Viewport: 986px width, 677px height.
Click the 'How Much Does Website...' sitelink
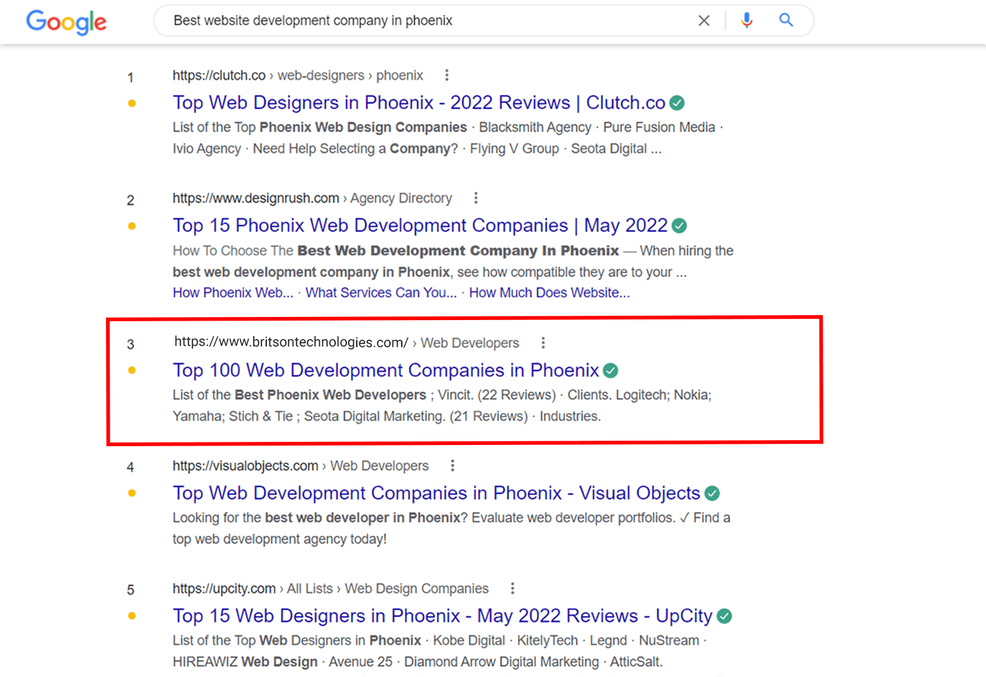(x=549, y=293)
